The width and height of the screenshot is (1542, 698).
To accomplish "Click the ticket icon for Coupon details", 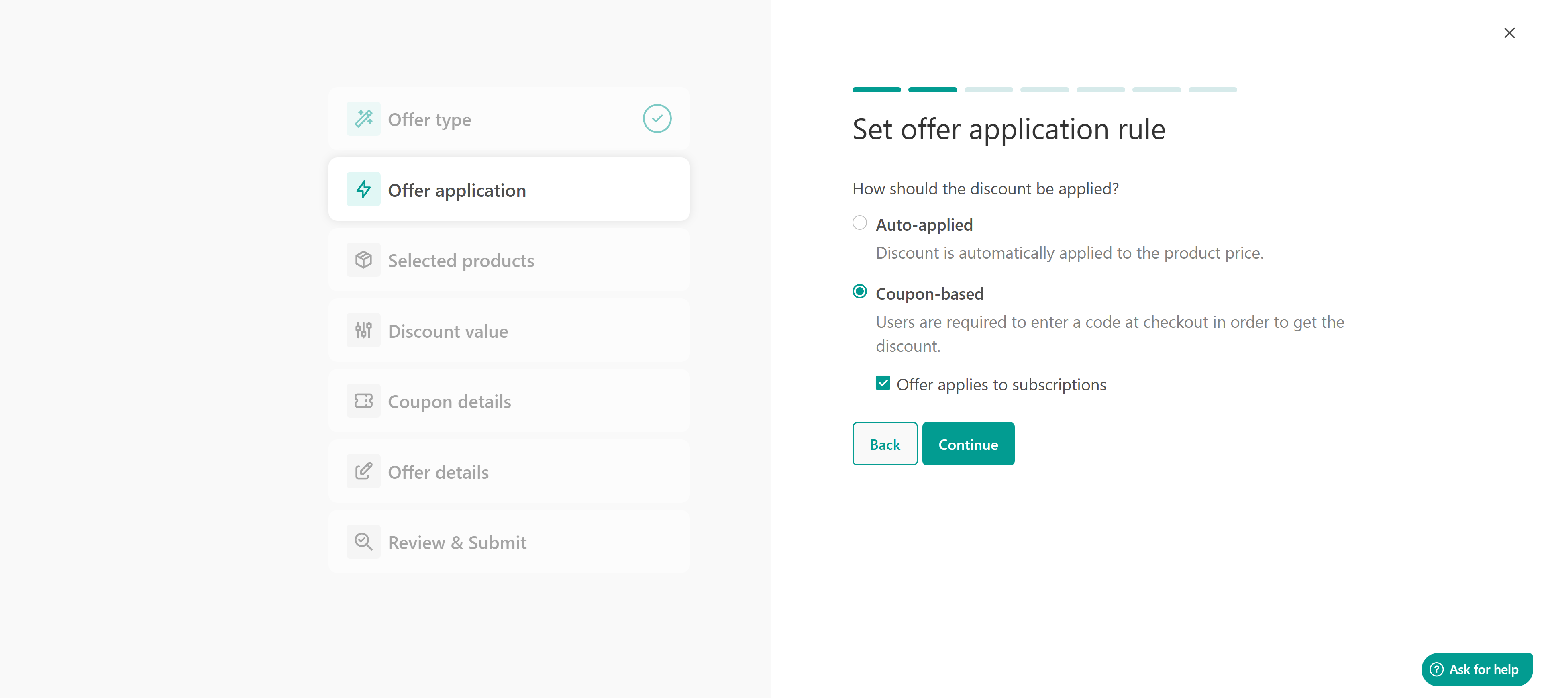I will (363, 401).
